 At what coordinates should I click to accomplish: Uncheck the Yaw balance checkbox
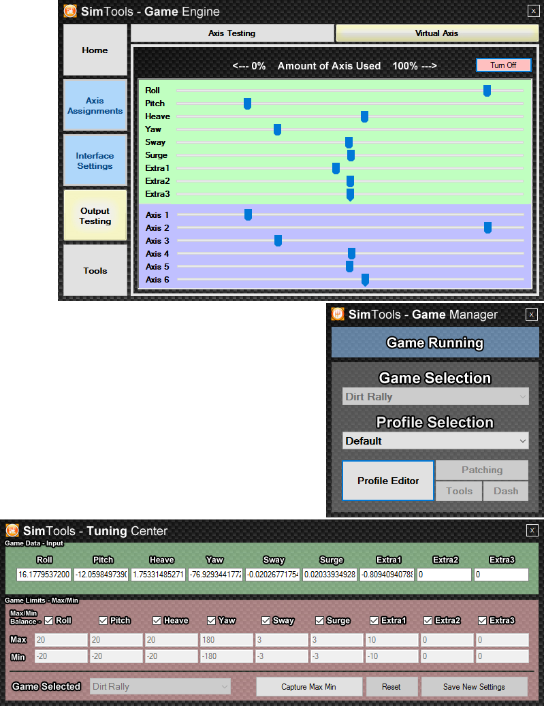click(x=212, y=620)
